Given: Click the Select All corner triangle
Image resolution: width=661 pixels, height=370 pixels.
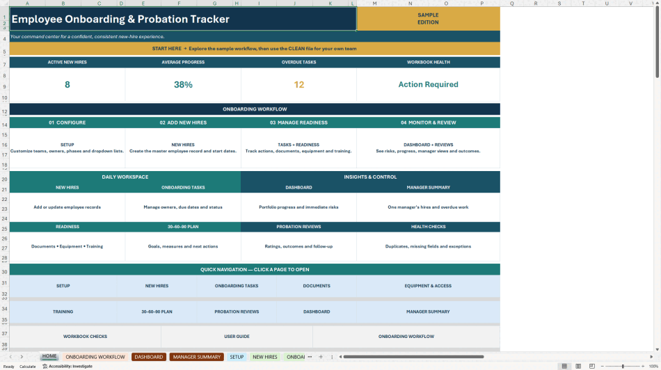Looking at the screenshot, I should click(5, 3).
